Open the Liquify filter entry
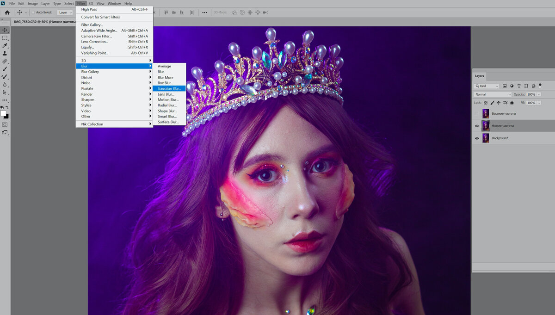This screenshot has height=315, width=555. (114, 47)
